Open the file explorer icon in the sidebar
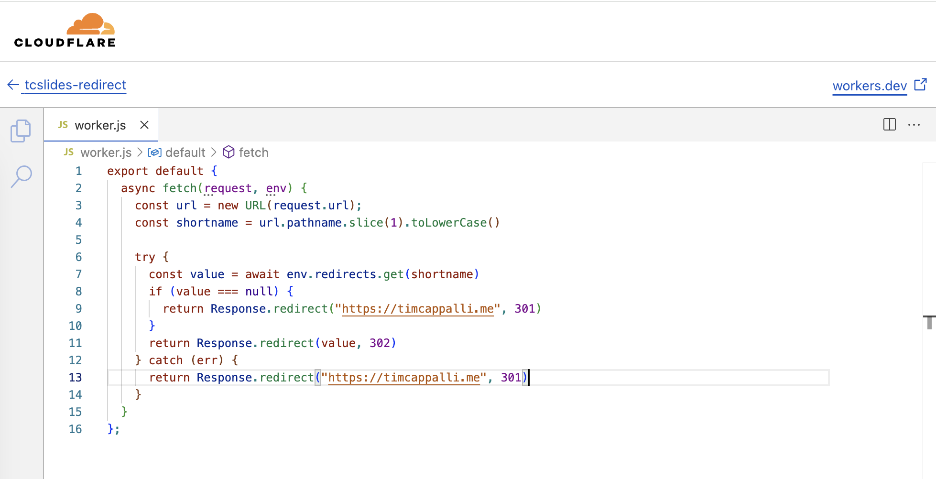This screenshot has width=936, height=479. [21, 130]
